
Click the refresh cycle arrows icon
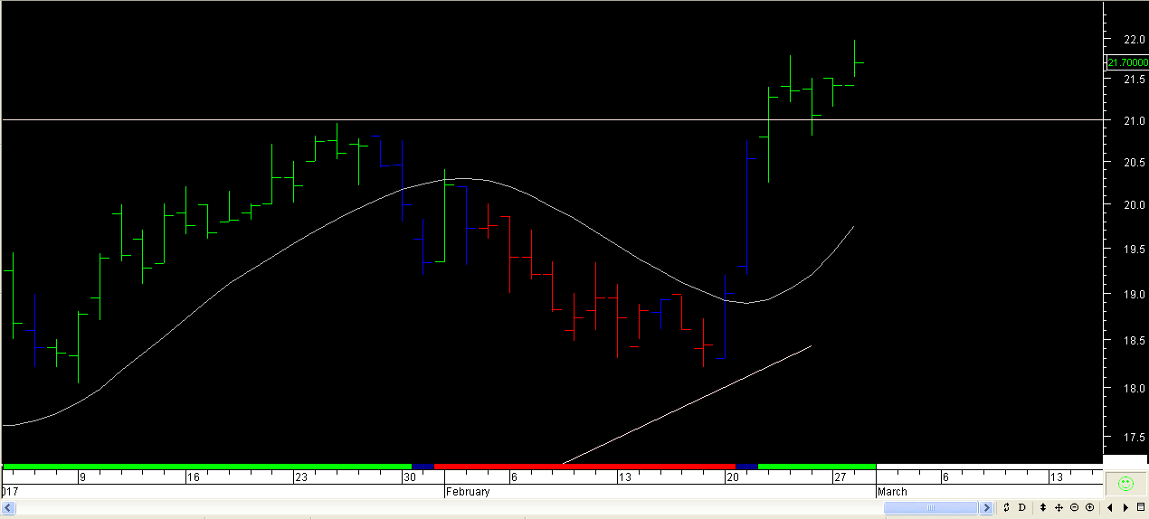[x=1006, y=507]
